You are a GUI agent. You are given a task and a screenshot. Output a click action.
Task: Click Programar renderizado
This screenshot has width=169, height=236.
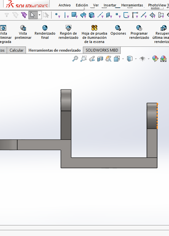pyautogui.click(x=139, y=32)
